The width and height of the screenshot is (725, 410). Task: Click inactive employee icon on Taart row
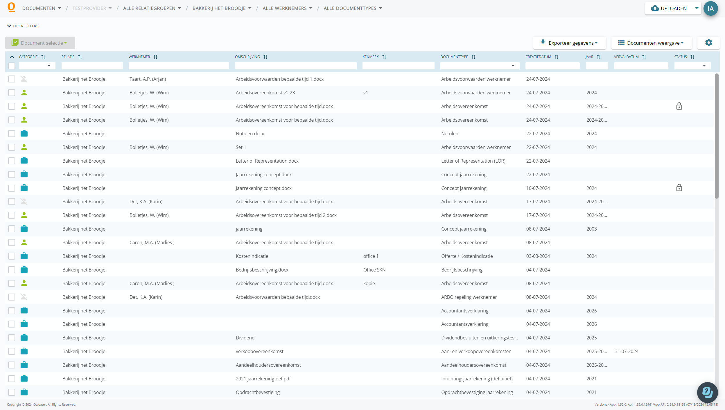pyautogui.click(x=24, y=79)
